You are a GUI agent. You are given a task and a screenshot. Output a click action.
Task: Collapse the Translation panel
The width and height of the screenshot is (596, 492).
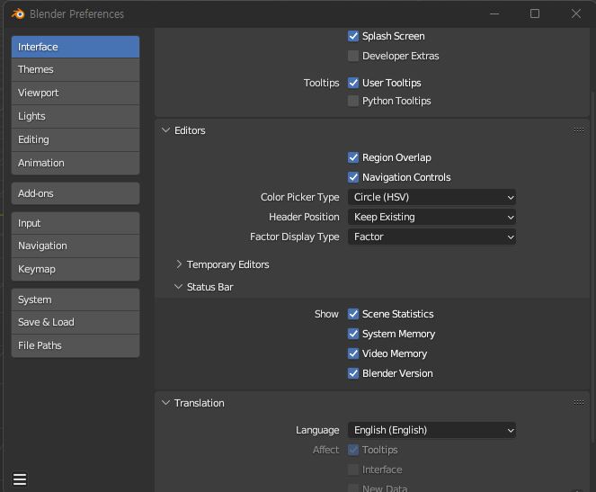tap(165, 403)
